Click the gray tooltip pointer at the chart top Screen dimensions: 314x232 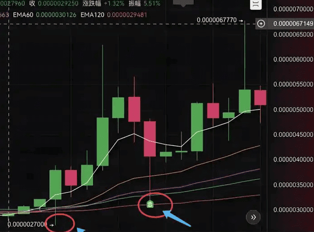pos(183,3)
